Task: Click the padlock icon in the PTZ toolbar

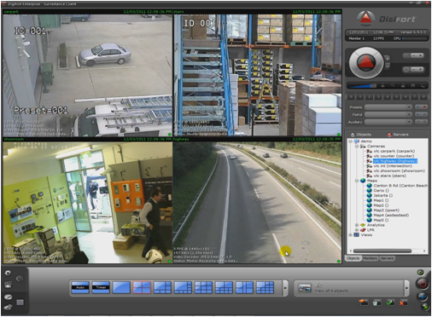Action: (403, 85)
